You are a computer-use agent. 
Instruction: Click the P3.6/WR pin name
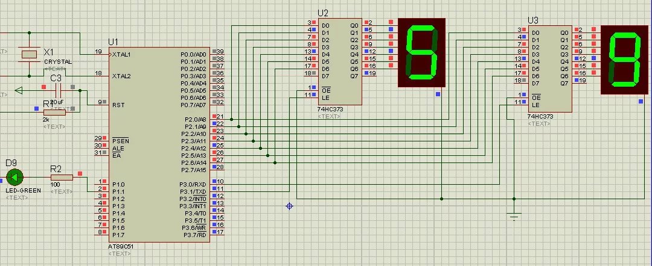pyautogui.click(x=194, y=228)
